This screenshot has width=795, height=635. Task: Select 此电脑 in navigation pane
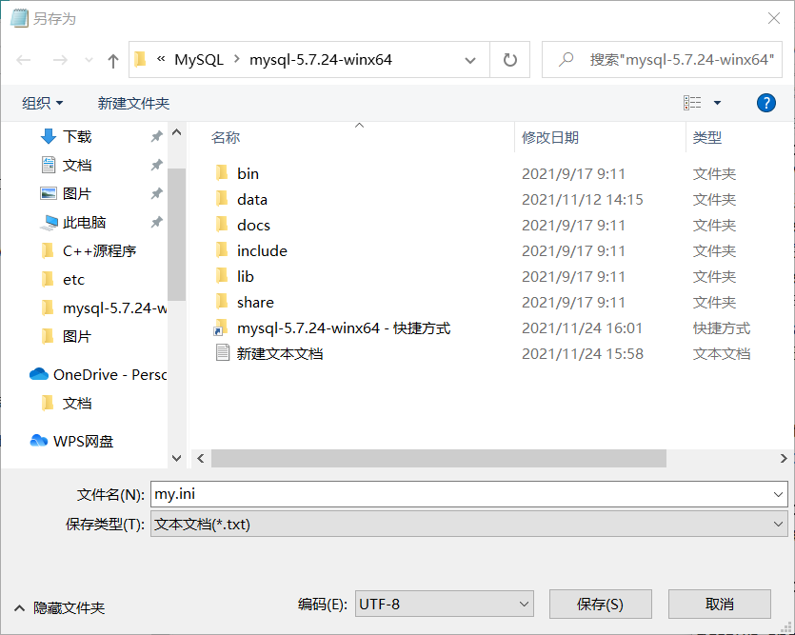point(84,222)
